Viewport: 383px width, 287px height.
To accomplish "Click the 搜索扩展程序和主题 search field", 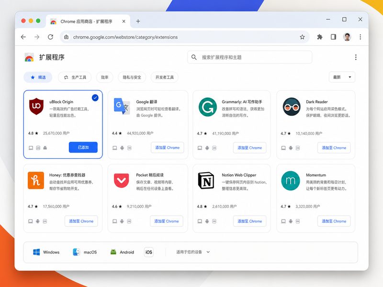I will pos(249,57).
